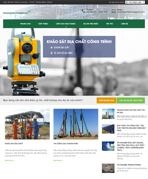Click the Các dự án đã thực hiện button

[131, 101]
